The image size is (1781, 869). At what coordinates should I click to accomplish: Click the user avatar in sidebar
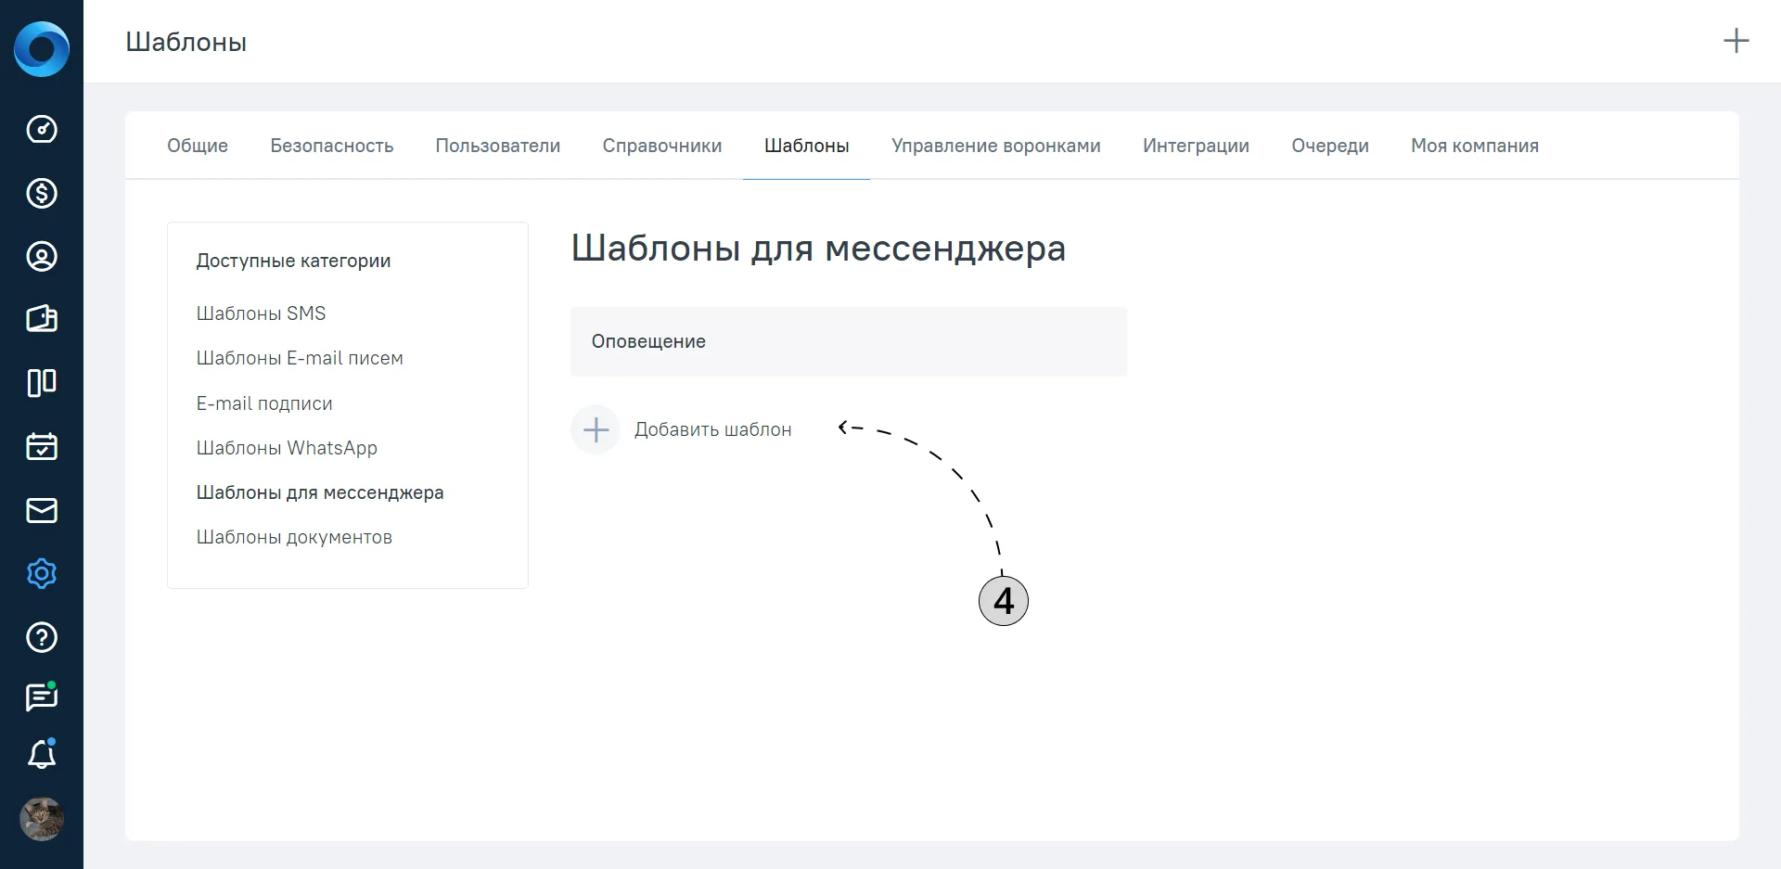coord(42,819)
